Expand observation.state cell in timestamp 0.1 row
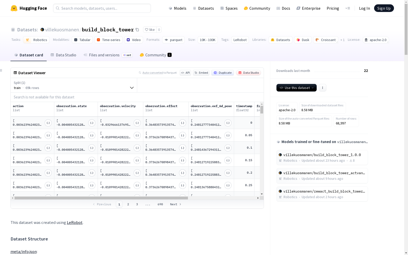408x255 pixels. 92,148
